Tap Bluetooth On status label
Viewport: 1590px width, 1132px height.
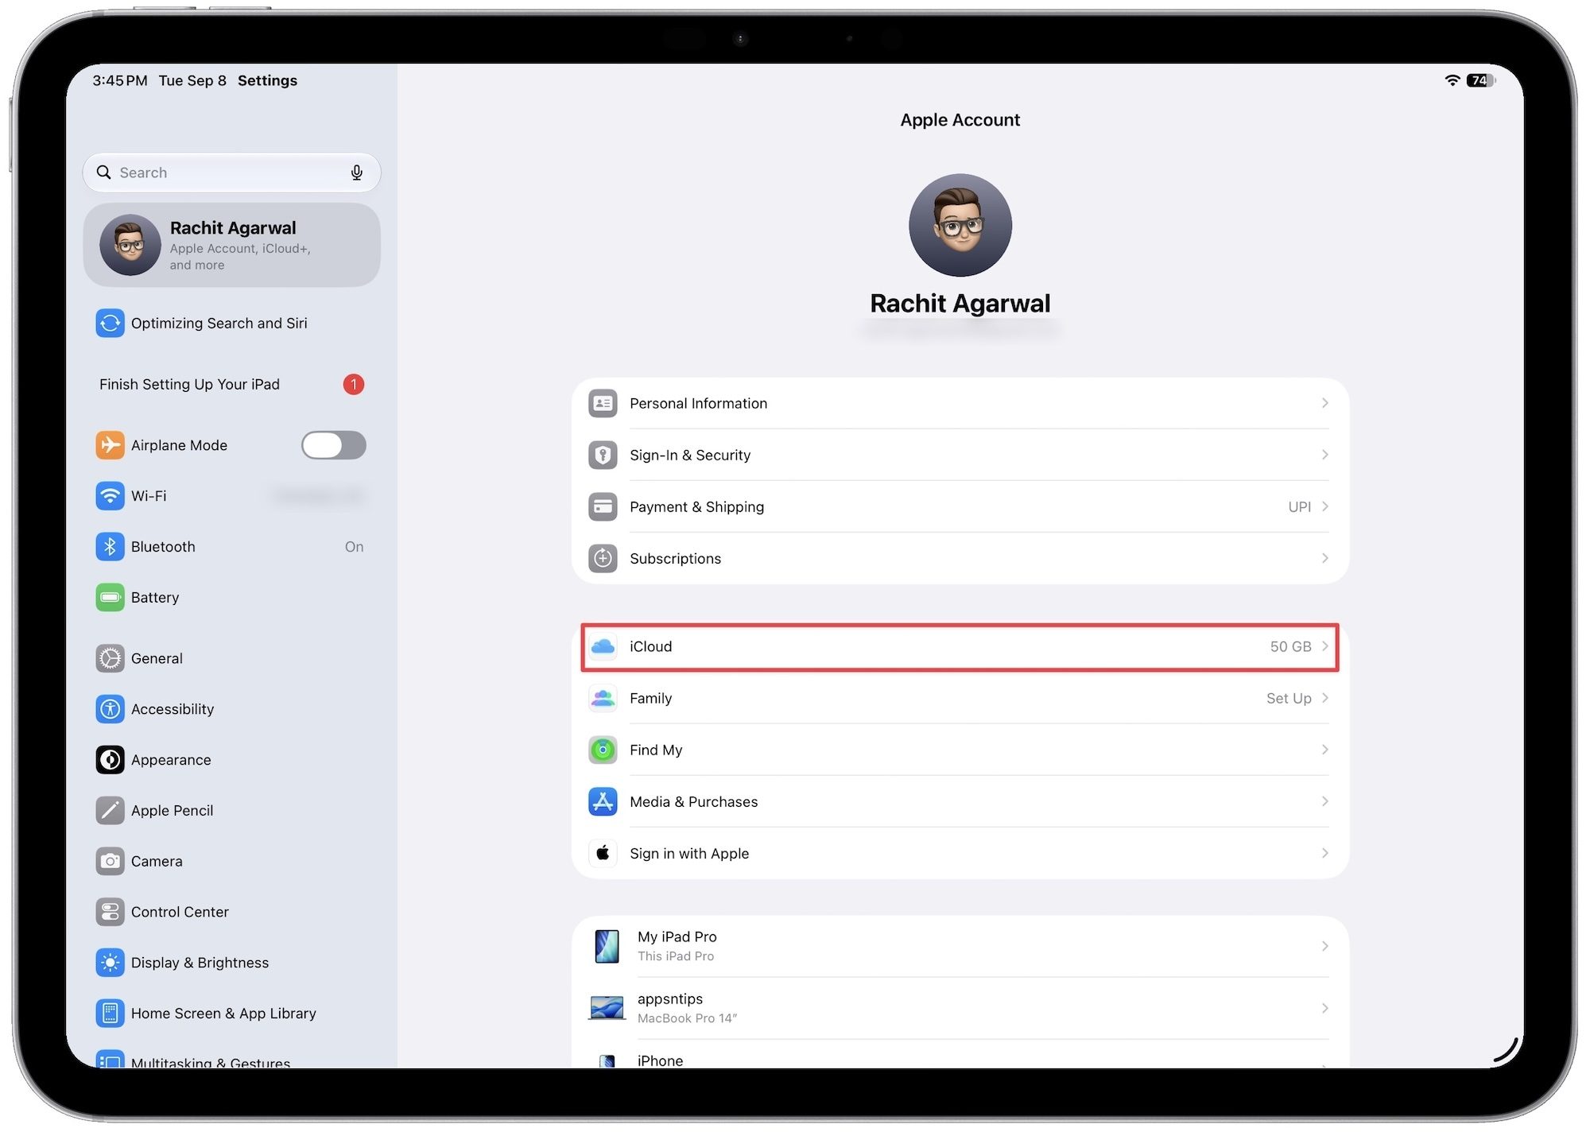[x=354, y=547]
